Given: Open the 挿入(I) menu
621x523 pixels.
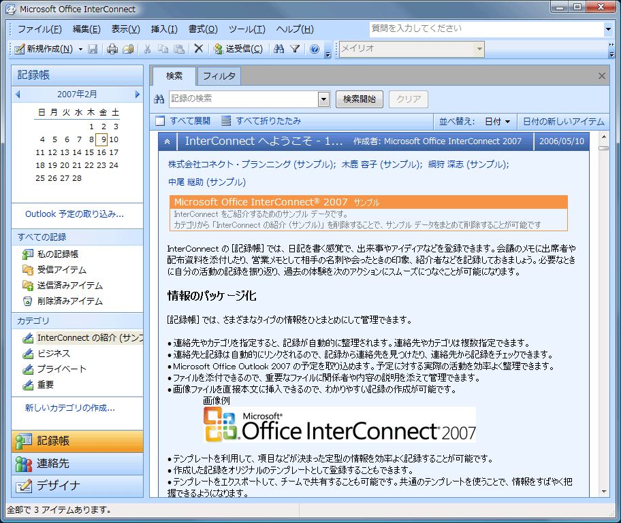Looking at the screenshot, I should (x=164, y=29).
